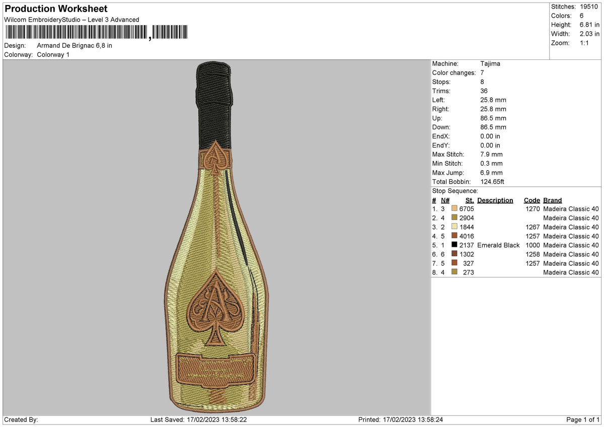Click the color swatch beside 2904 stitches
Image resolution: width=604 pixels, height=427 pixels.
click(455, 218)
